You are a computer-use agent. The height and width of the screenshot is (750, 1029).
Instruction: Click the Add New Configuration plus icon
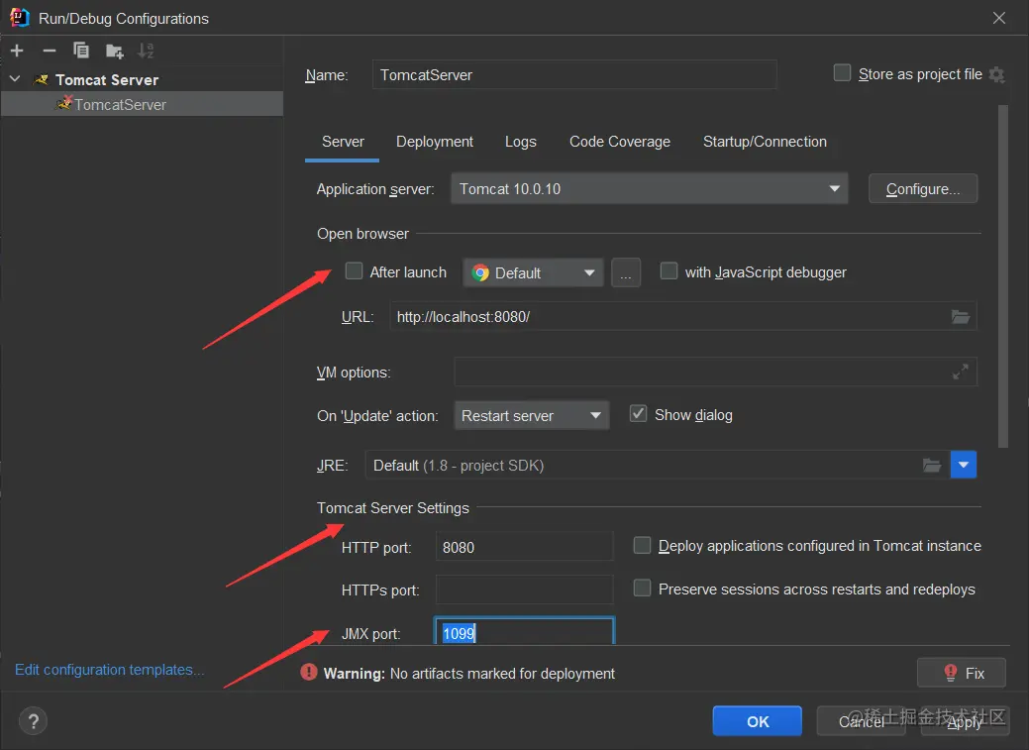[17, 51]
